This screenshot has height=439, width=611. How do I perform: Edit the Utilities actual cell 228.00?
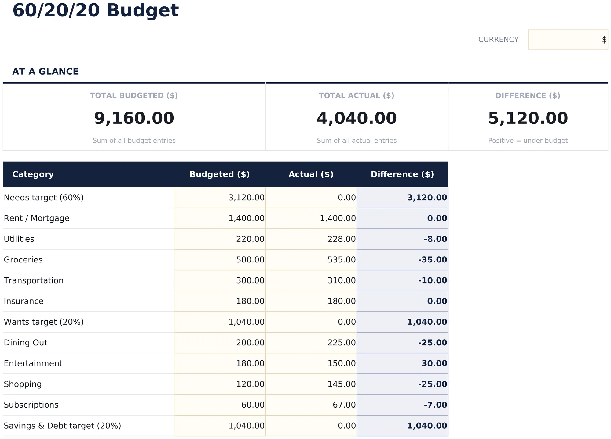point(311,239)
